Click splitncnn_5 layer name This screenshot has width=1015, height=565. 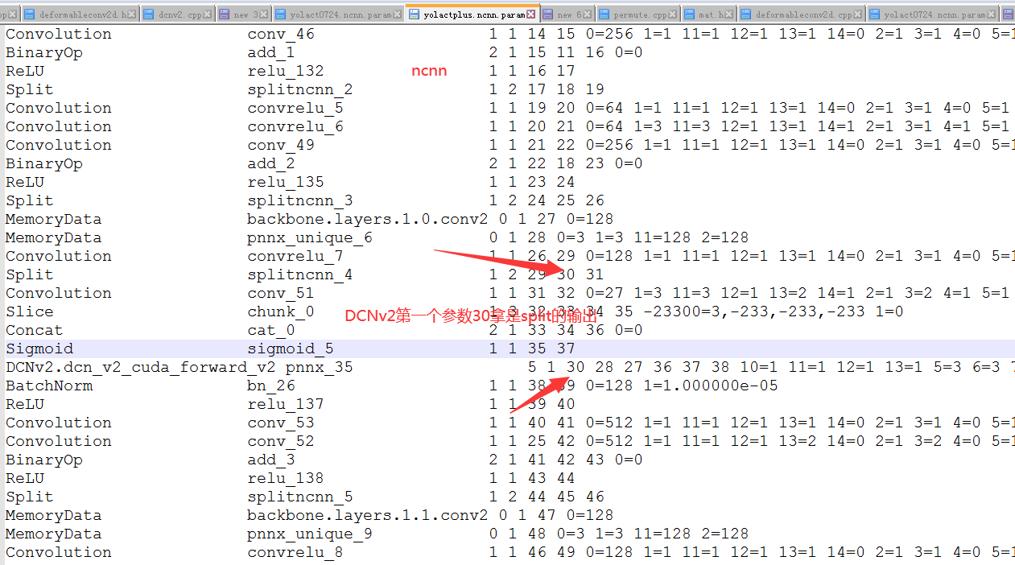click(x=300, y=497)
